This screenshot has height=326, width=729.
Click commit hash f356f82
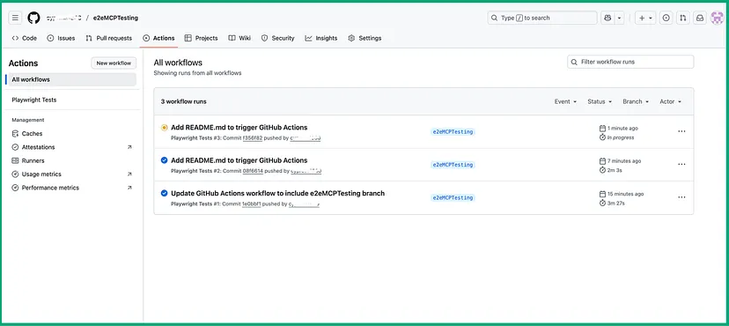[253, 138]
